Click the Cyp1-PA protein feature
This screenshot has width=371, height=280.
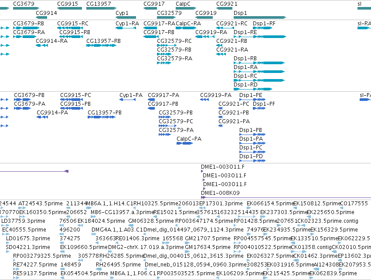(128, 100)
